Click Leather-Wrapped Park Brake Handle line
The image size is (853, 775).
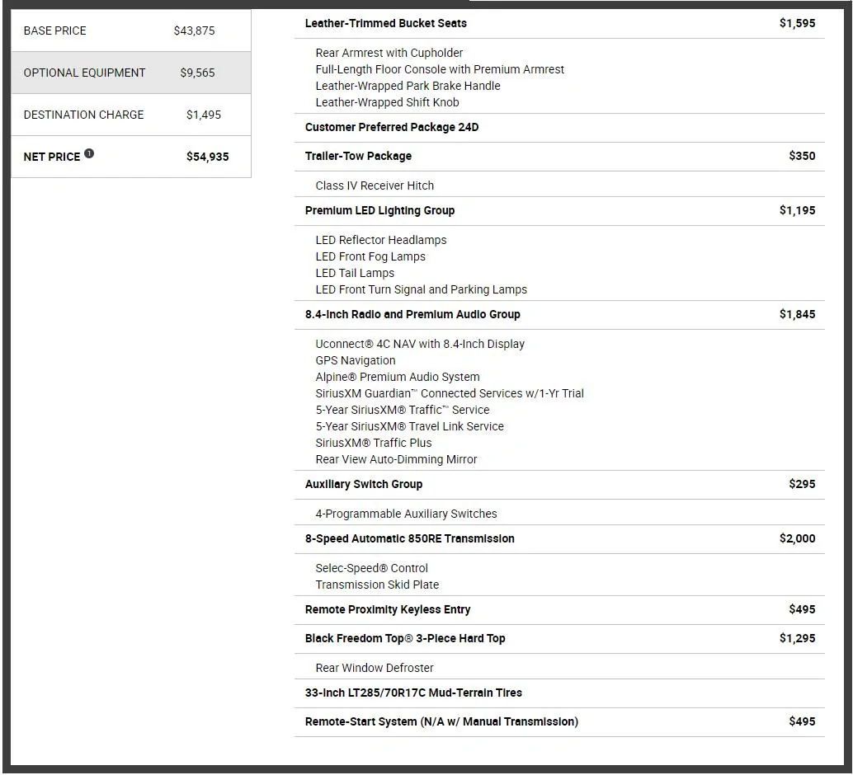coord(408,86)
